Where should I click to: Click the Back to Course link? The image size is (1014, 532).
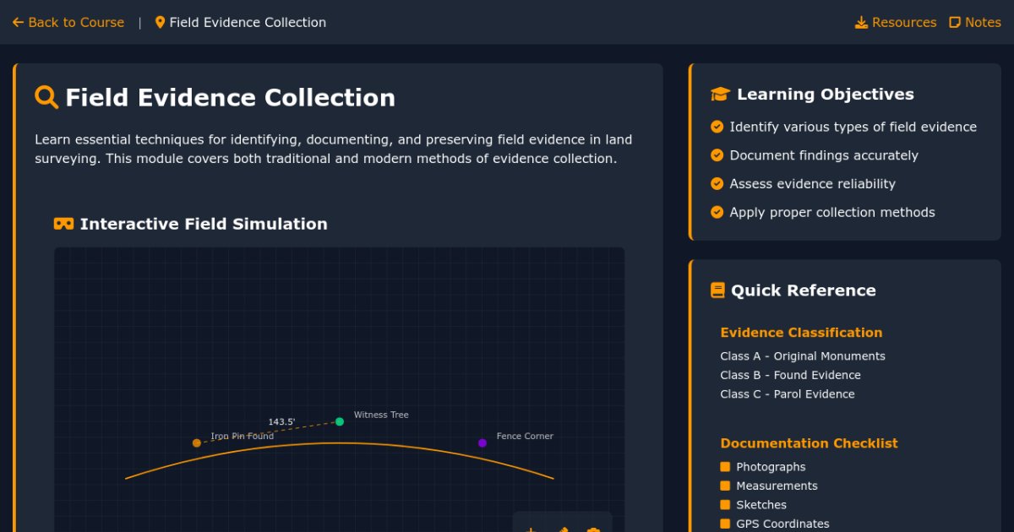(x=68, y=23)
